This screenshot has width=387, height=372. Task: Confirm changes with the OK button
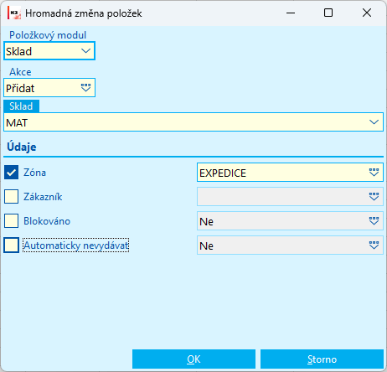pyautogui.click(x=193, y=359)
